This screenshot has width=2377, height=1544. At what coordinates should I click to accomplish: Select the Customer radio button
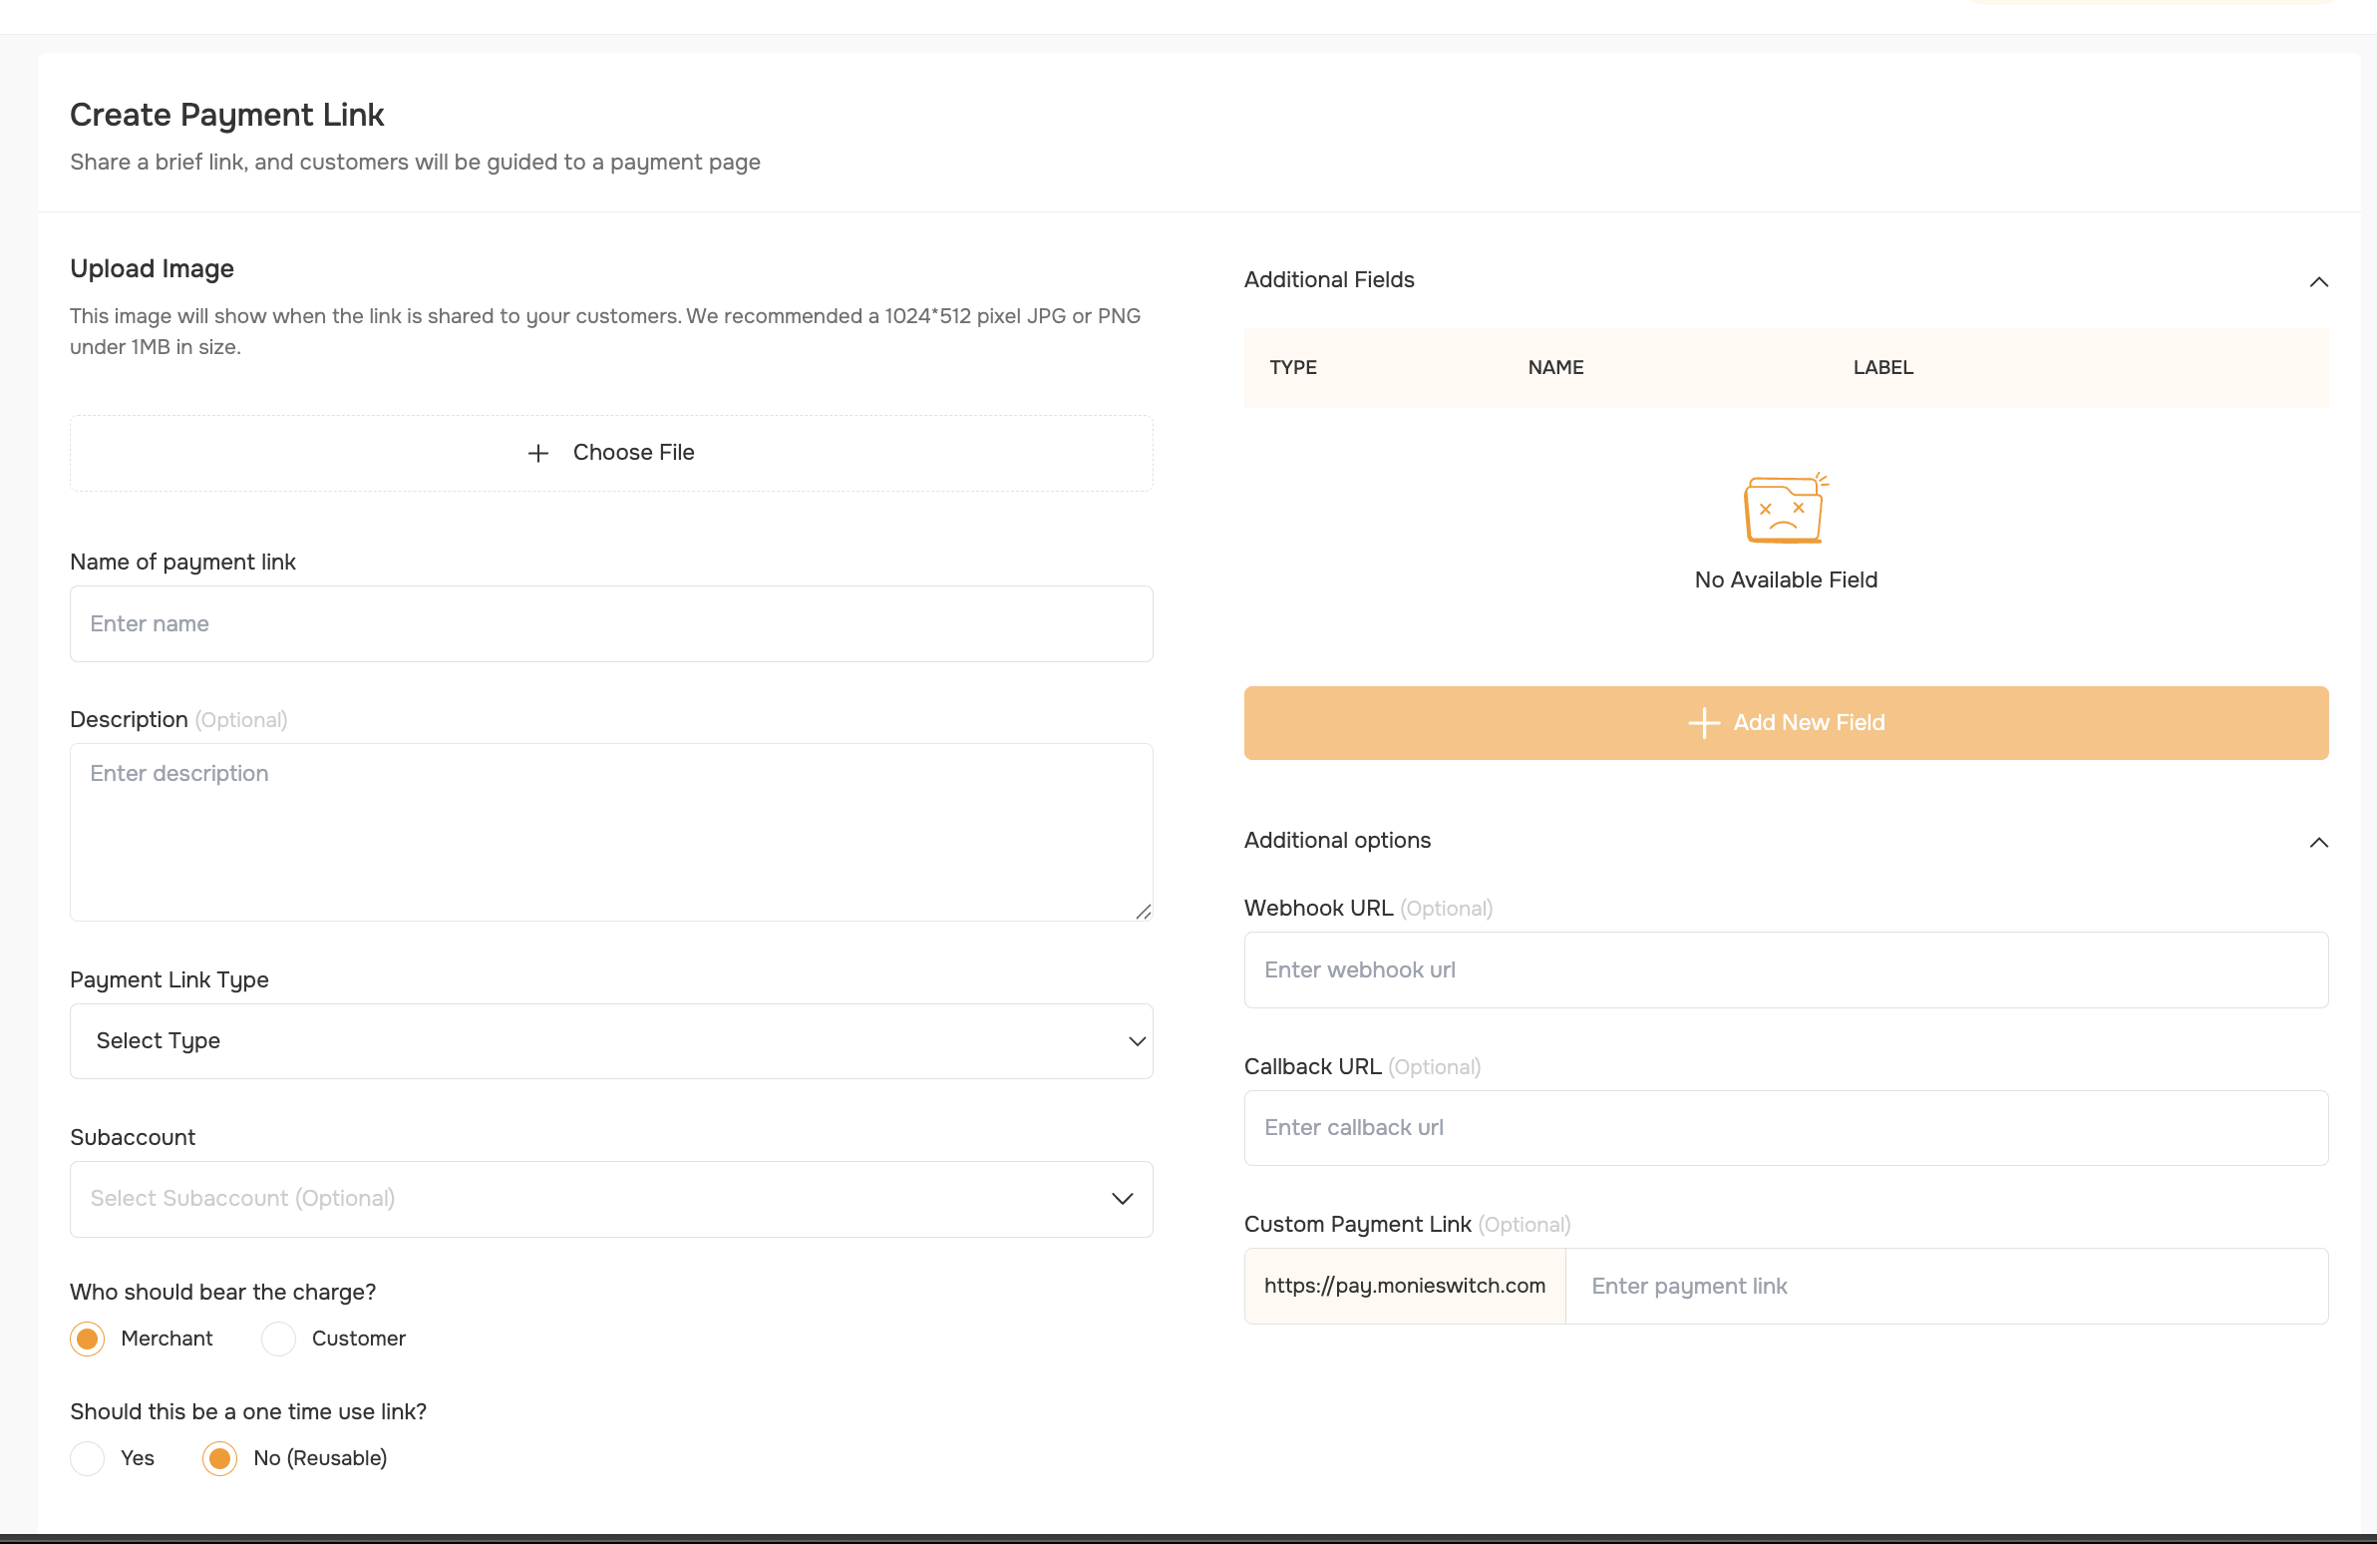click(x=278, y=1339)
